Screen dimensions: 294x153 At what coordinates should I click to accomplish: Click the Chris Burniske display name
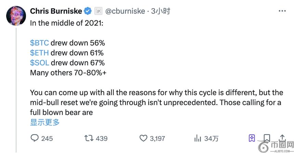[56, 11]
